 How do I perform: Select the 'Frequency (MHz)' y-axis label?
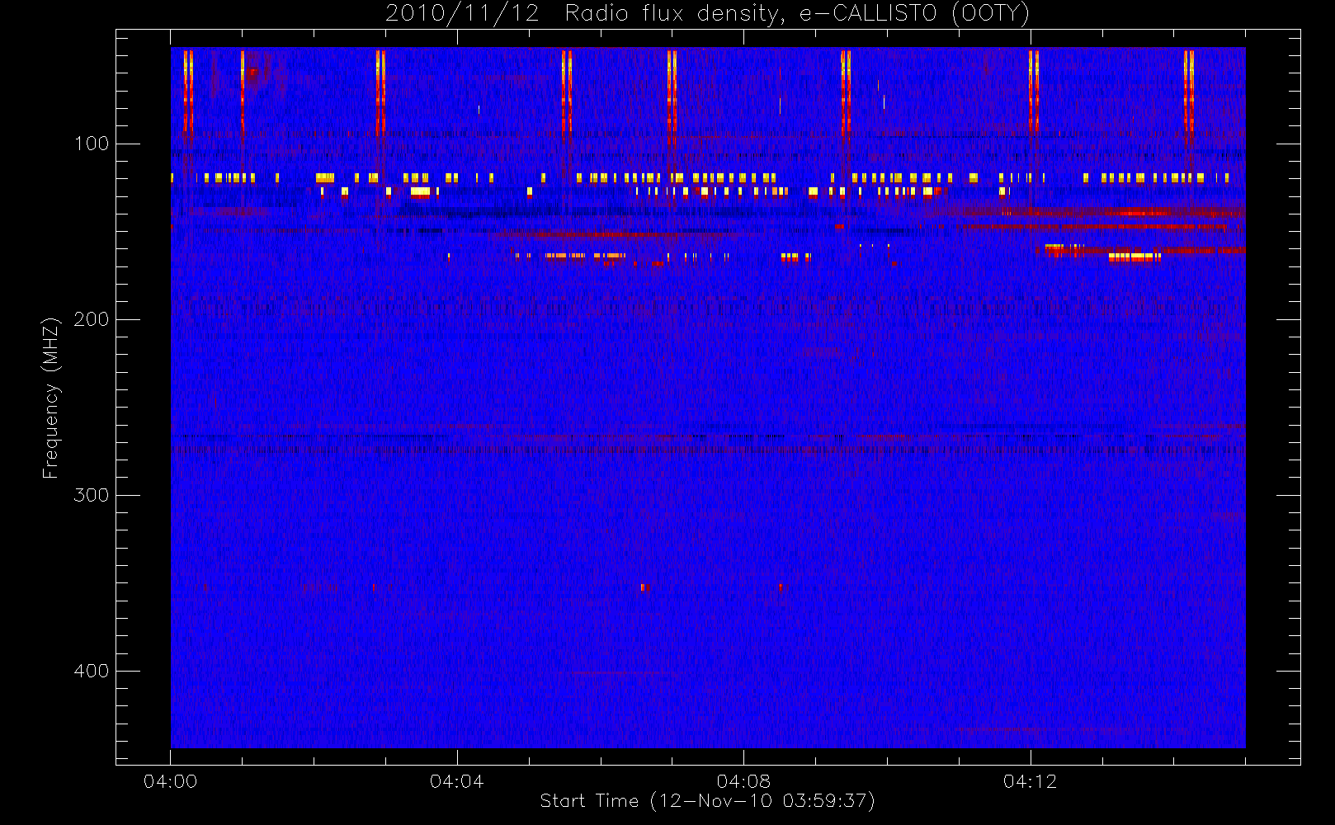coord(51,398)
